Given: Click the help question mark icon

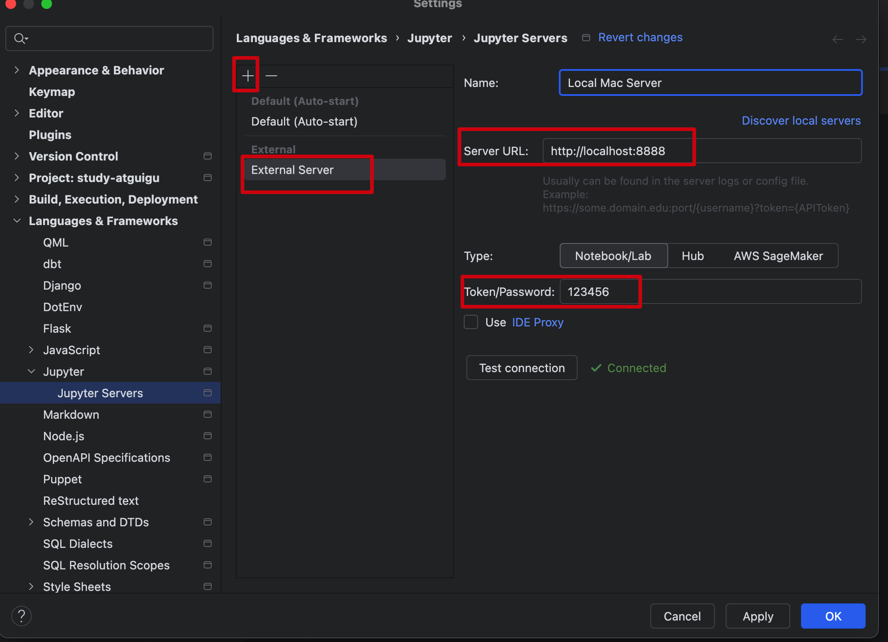Looking at the screenshot, I should (22, 616).
